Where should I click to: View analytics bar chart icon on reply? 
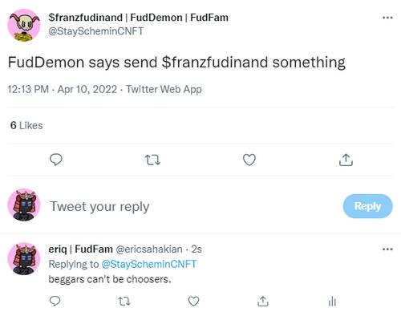pos(332,302)
